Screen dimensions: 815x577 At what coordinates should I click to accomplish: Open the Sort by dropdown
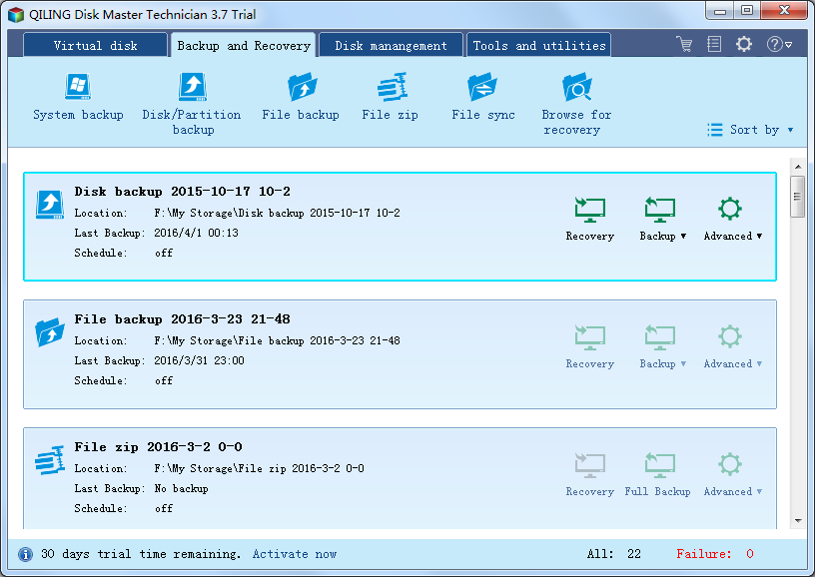click(750, 130)
